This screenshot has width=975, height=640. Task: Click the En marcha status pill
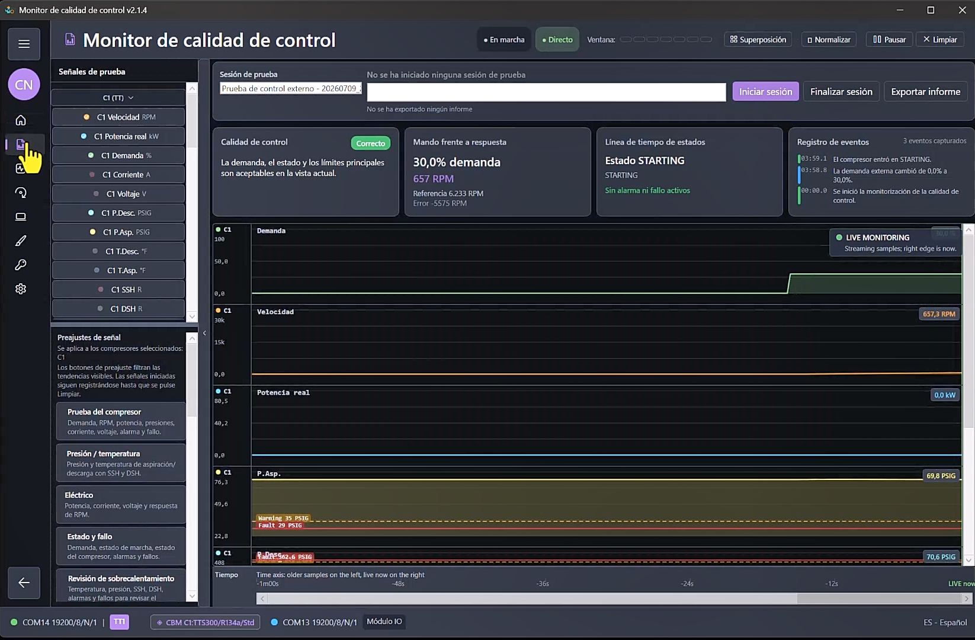[x=504, y=40]
